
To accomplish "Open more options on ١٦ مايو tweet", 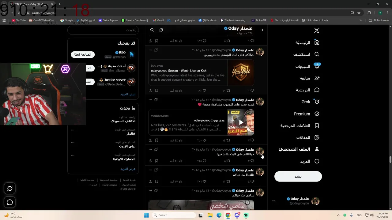I will point(150,170).
